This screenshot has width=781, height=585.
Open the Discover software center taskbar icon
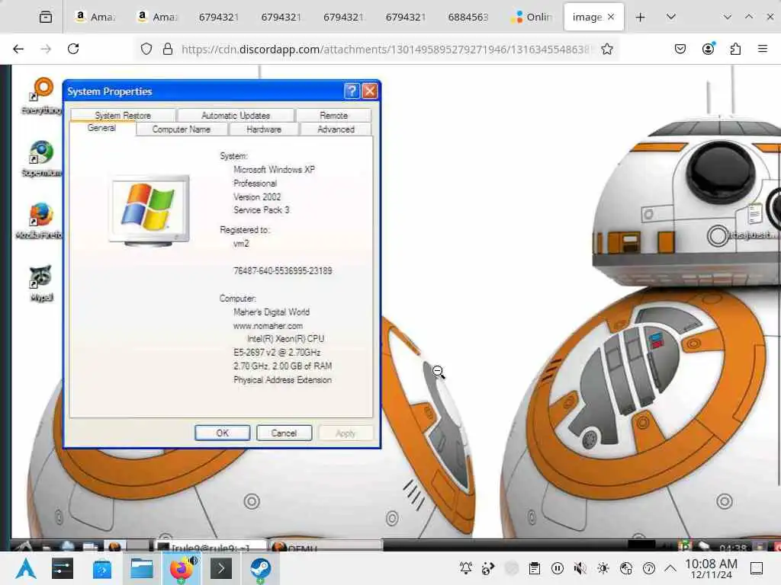pos(102,568)
